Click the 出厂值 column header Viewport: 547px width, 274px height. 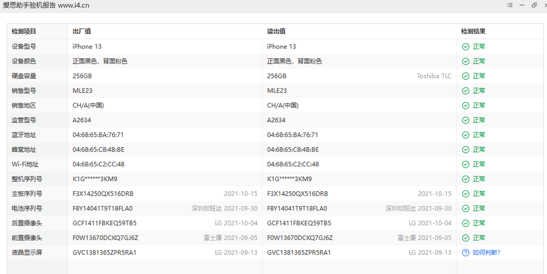(81, 32)
